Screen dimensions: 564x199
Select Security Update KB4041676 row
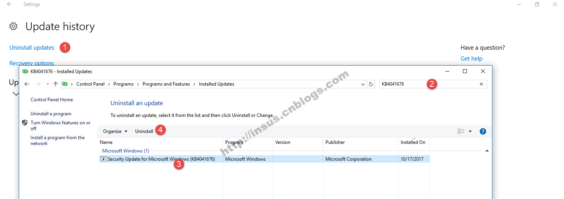[x=264, y=159]
